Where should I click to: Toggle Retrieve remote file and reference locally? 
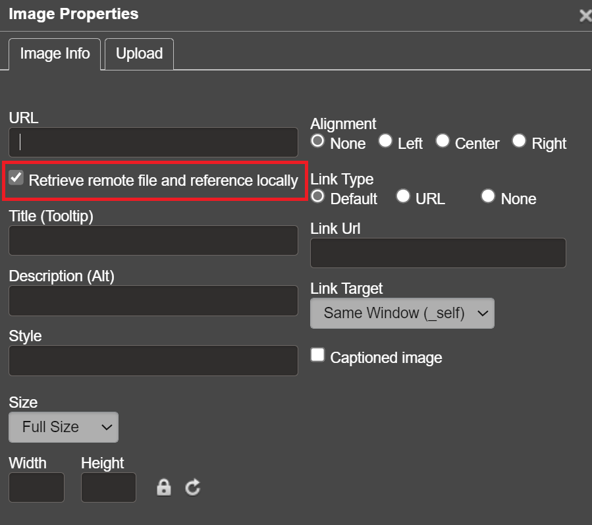(16, 177)
